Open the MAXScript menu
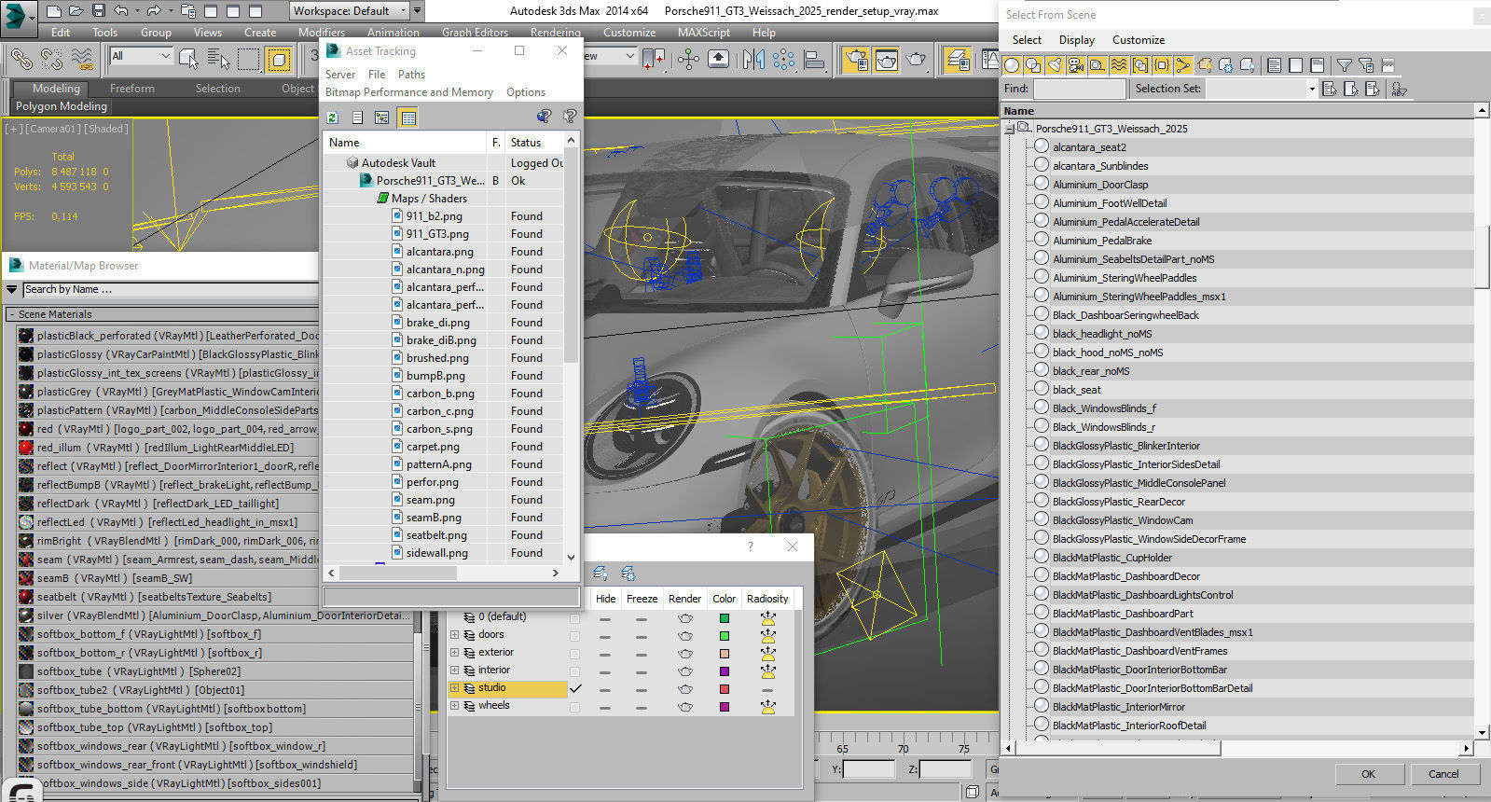 click(x=704, y=32)
